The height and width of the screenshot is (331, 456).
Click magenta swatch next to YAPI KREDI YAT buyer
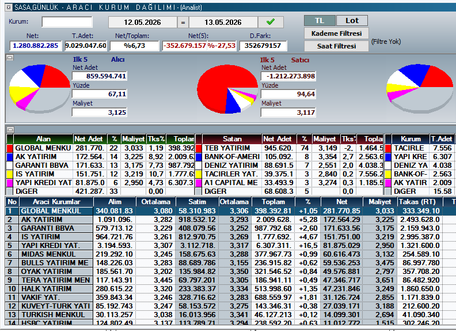point(10,183)
